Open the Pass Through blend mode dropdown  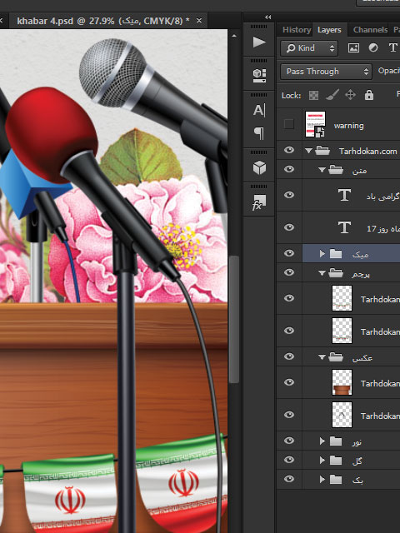pos(326,72)
